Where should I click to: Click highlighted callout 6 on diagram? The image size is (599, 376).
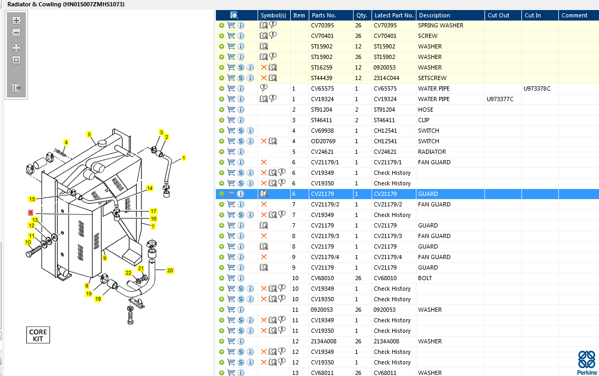pyautogui.click(x=31, y=213)
